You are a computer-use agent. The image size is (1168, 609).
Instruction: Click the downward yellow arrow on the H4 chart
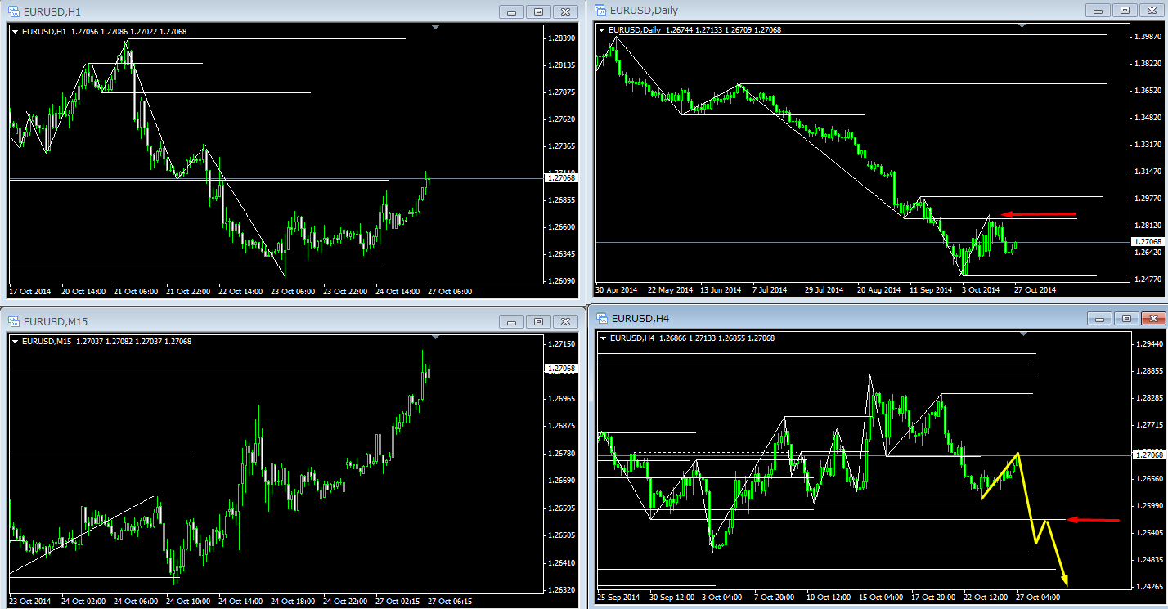1057,556
